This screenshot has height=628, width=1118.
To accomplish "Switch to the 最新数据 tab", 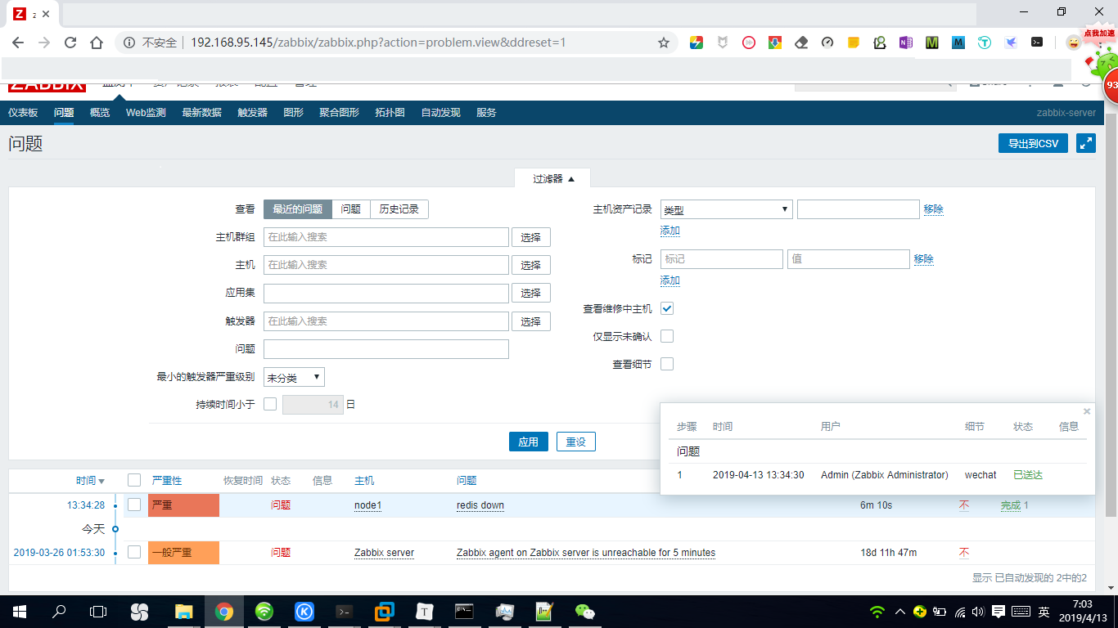I will pyautogui.click(x=201, y=112).
